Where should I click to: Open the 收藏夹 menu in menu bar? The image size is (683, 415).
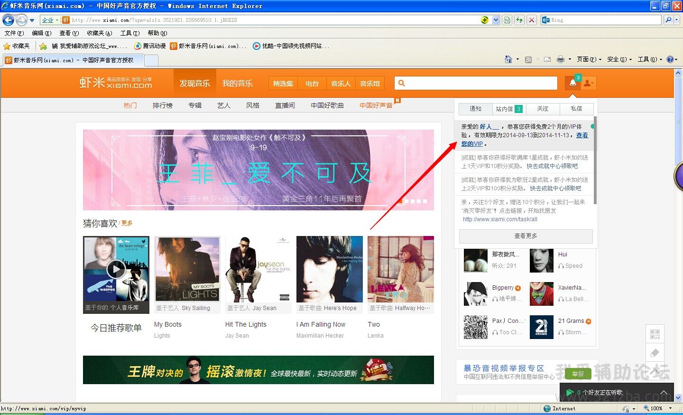click(x=99, y=33)
